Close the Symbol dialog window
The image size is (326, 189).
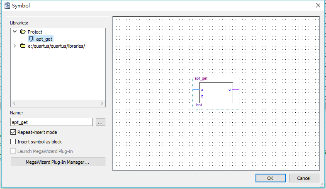(x=318, y=6)
